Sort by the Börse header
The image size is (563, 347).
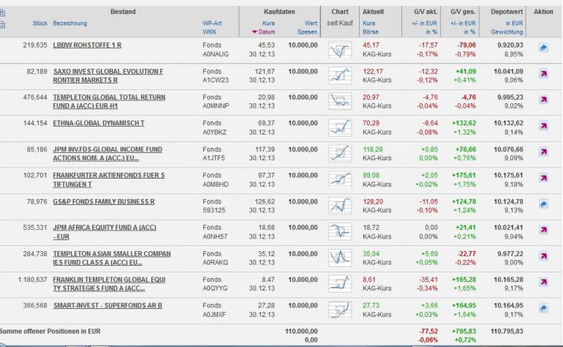369,32
